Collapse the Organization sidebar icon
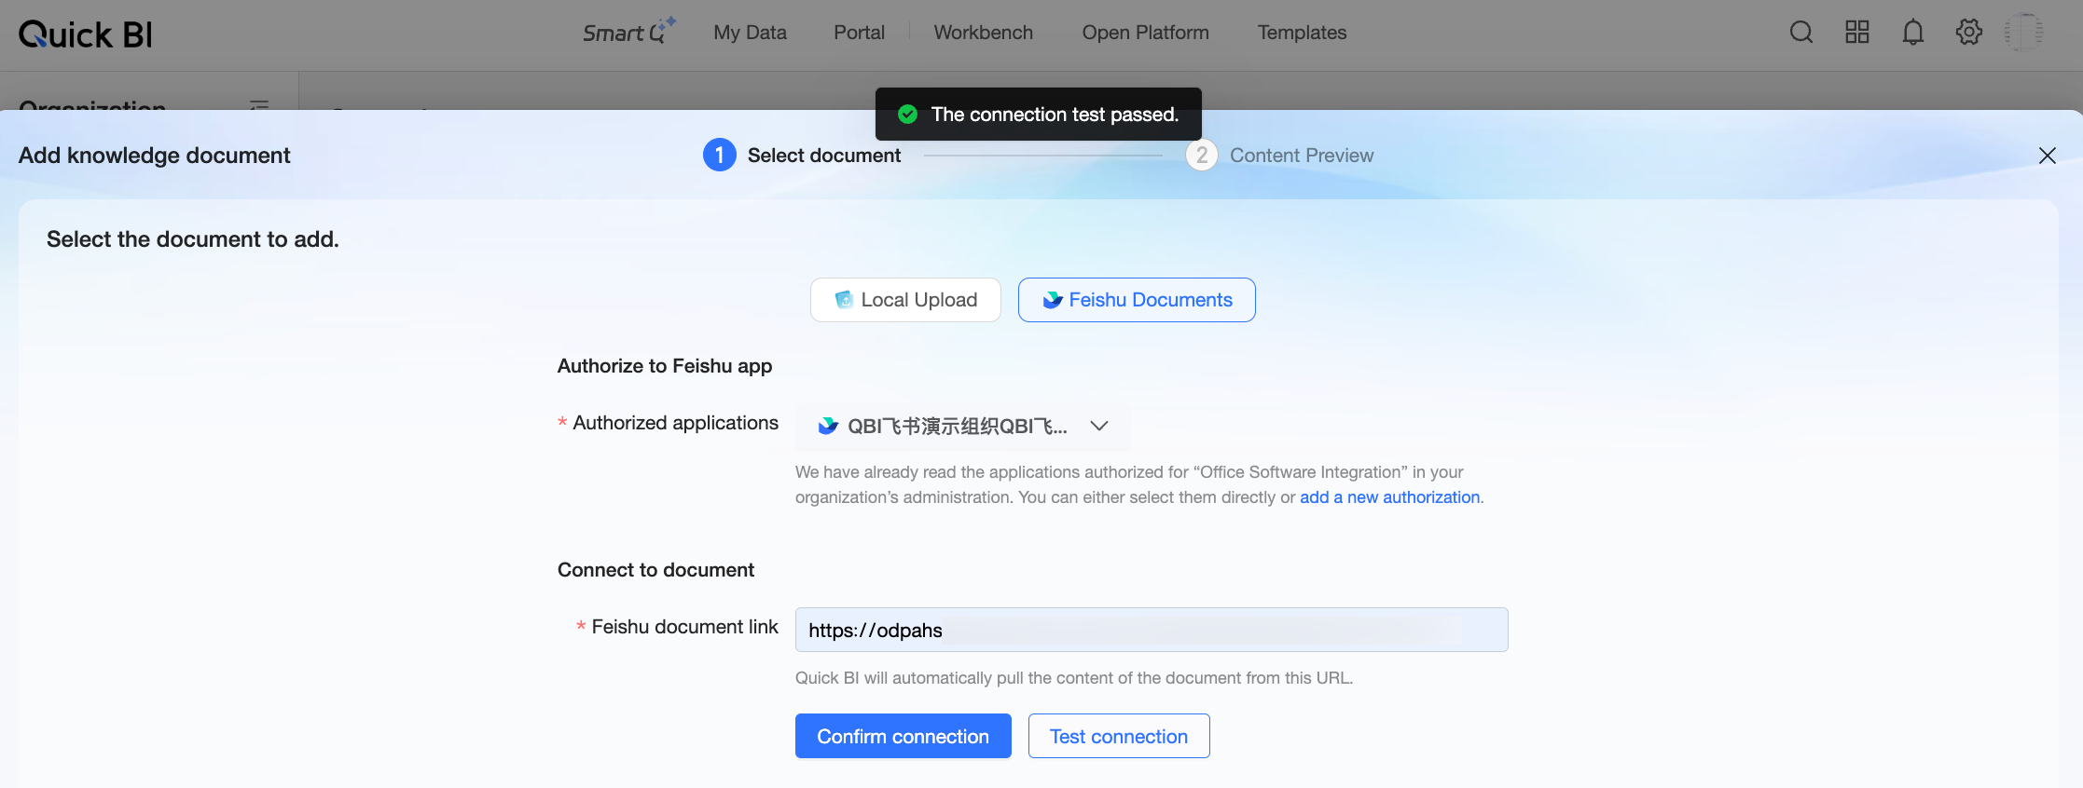This screenshot has height=788, width=2083. pyautogui.click(x=259, y=105)
